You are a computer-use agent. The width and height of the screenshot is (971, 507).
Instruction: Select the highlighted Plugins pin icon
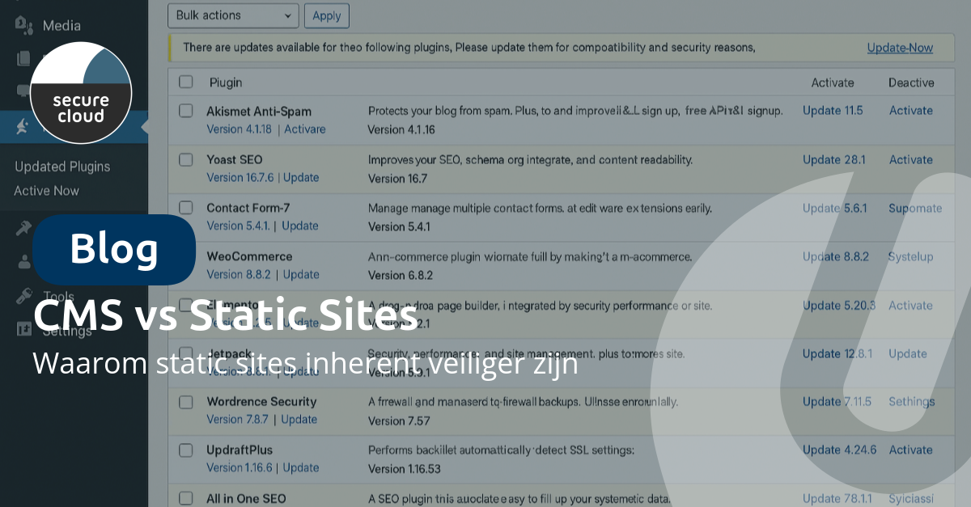[23, 126]
